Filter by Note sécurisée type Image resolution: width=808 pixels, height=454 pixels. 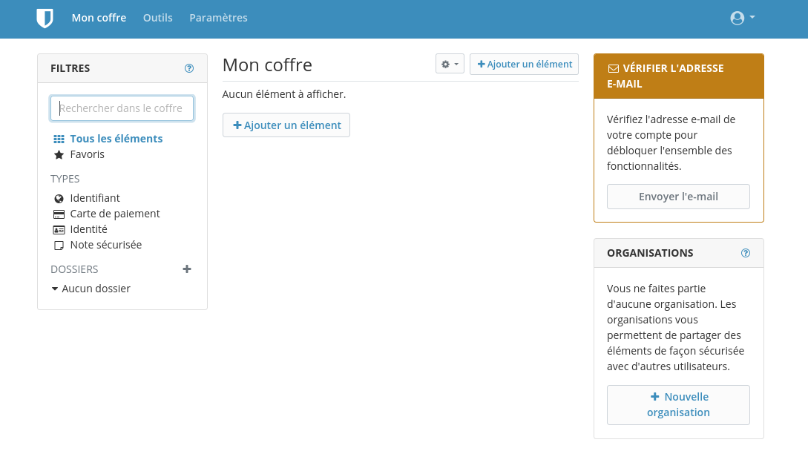[x=105, y=245]
